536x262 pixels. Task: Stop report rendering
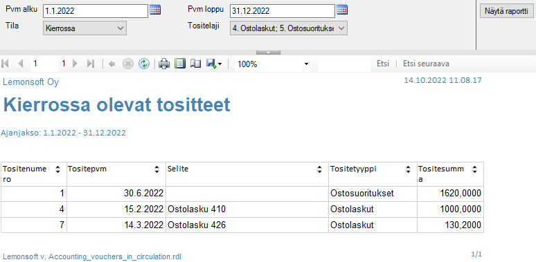[128, 64]
